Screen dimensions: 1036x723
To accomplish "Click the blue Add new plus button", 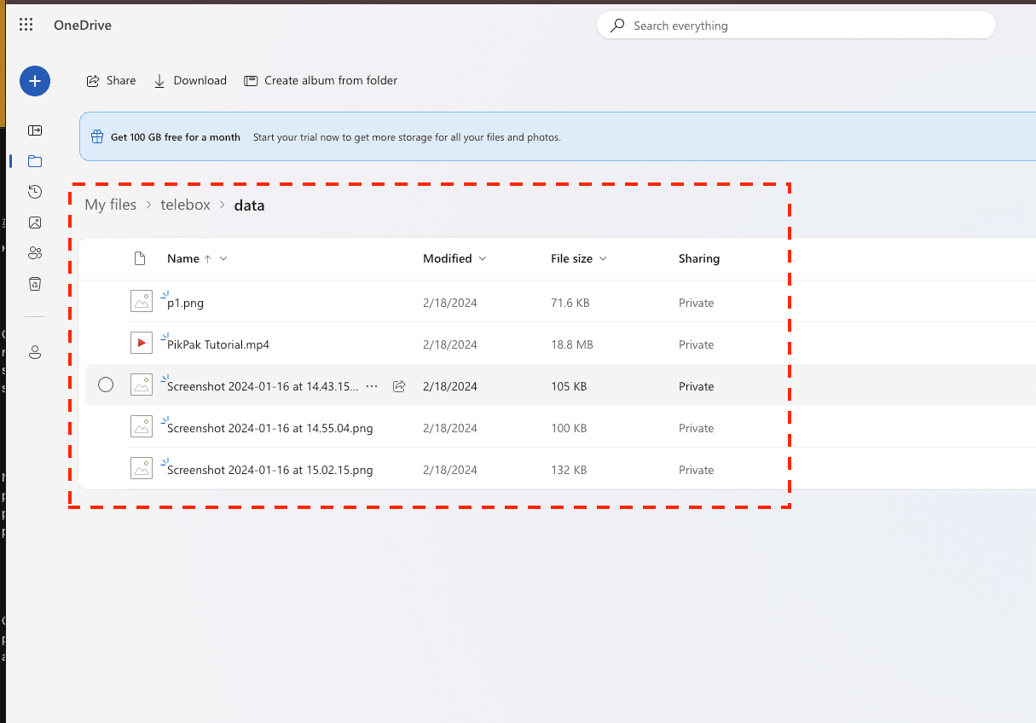I will [x=35, y=81].
